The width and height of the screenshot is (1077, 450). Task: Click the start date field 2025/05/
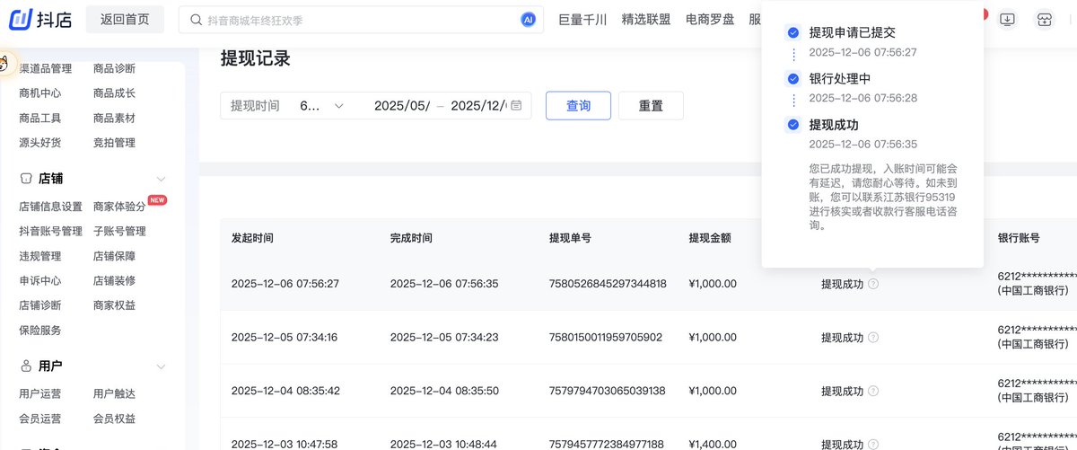402,105
